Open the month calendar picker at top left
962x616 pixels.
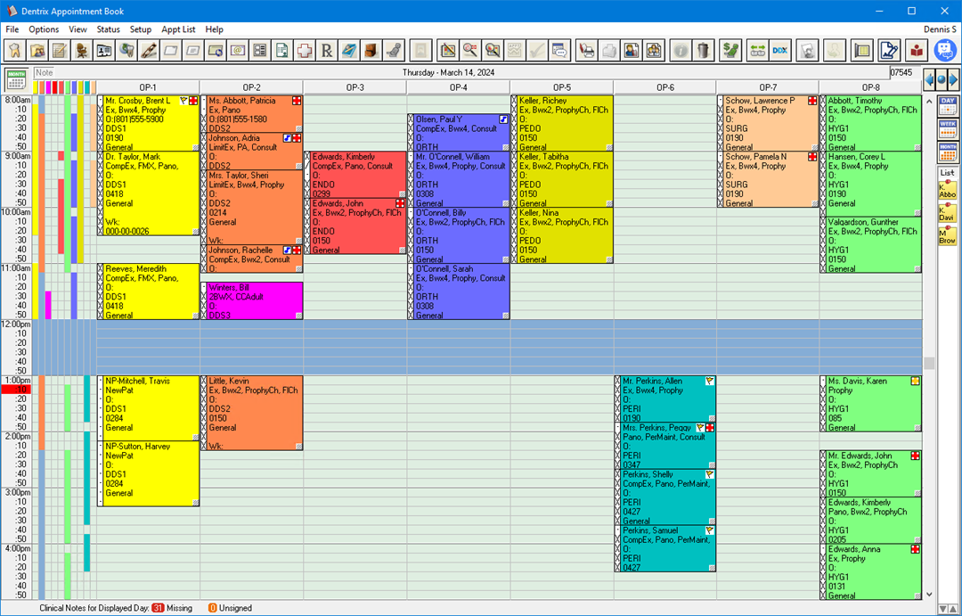[16, 79]
